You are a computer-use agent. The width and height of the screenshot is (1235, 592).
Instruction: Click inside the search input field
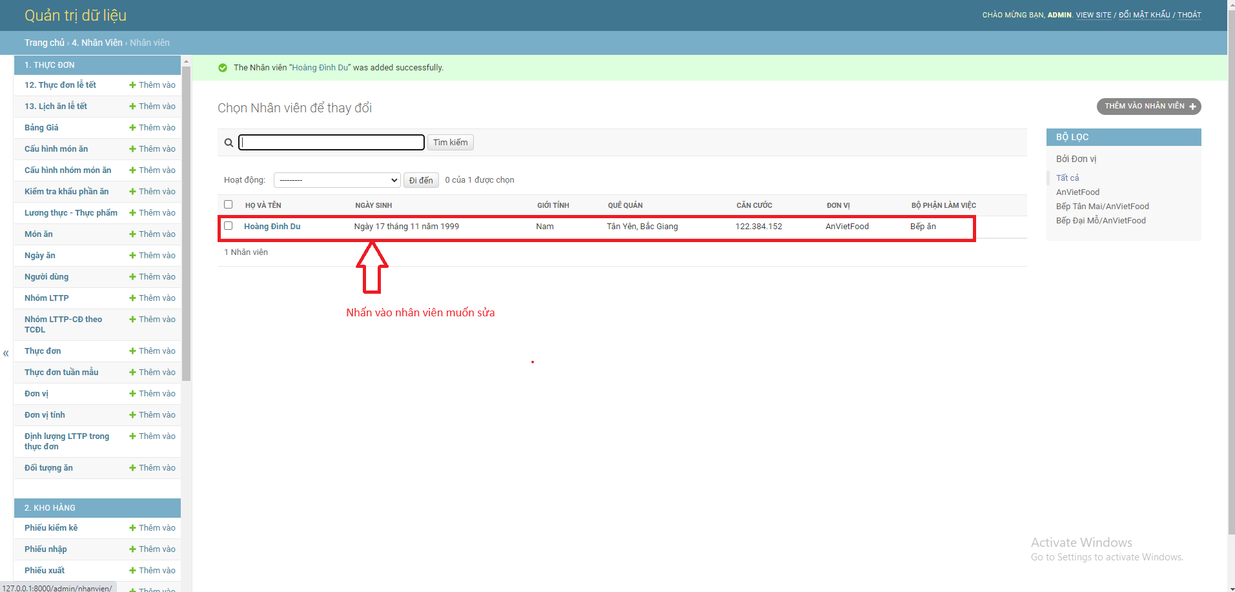coord(331,142)
